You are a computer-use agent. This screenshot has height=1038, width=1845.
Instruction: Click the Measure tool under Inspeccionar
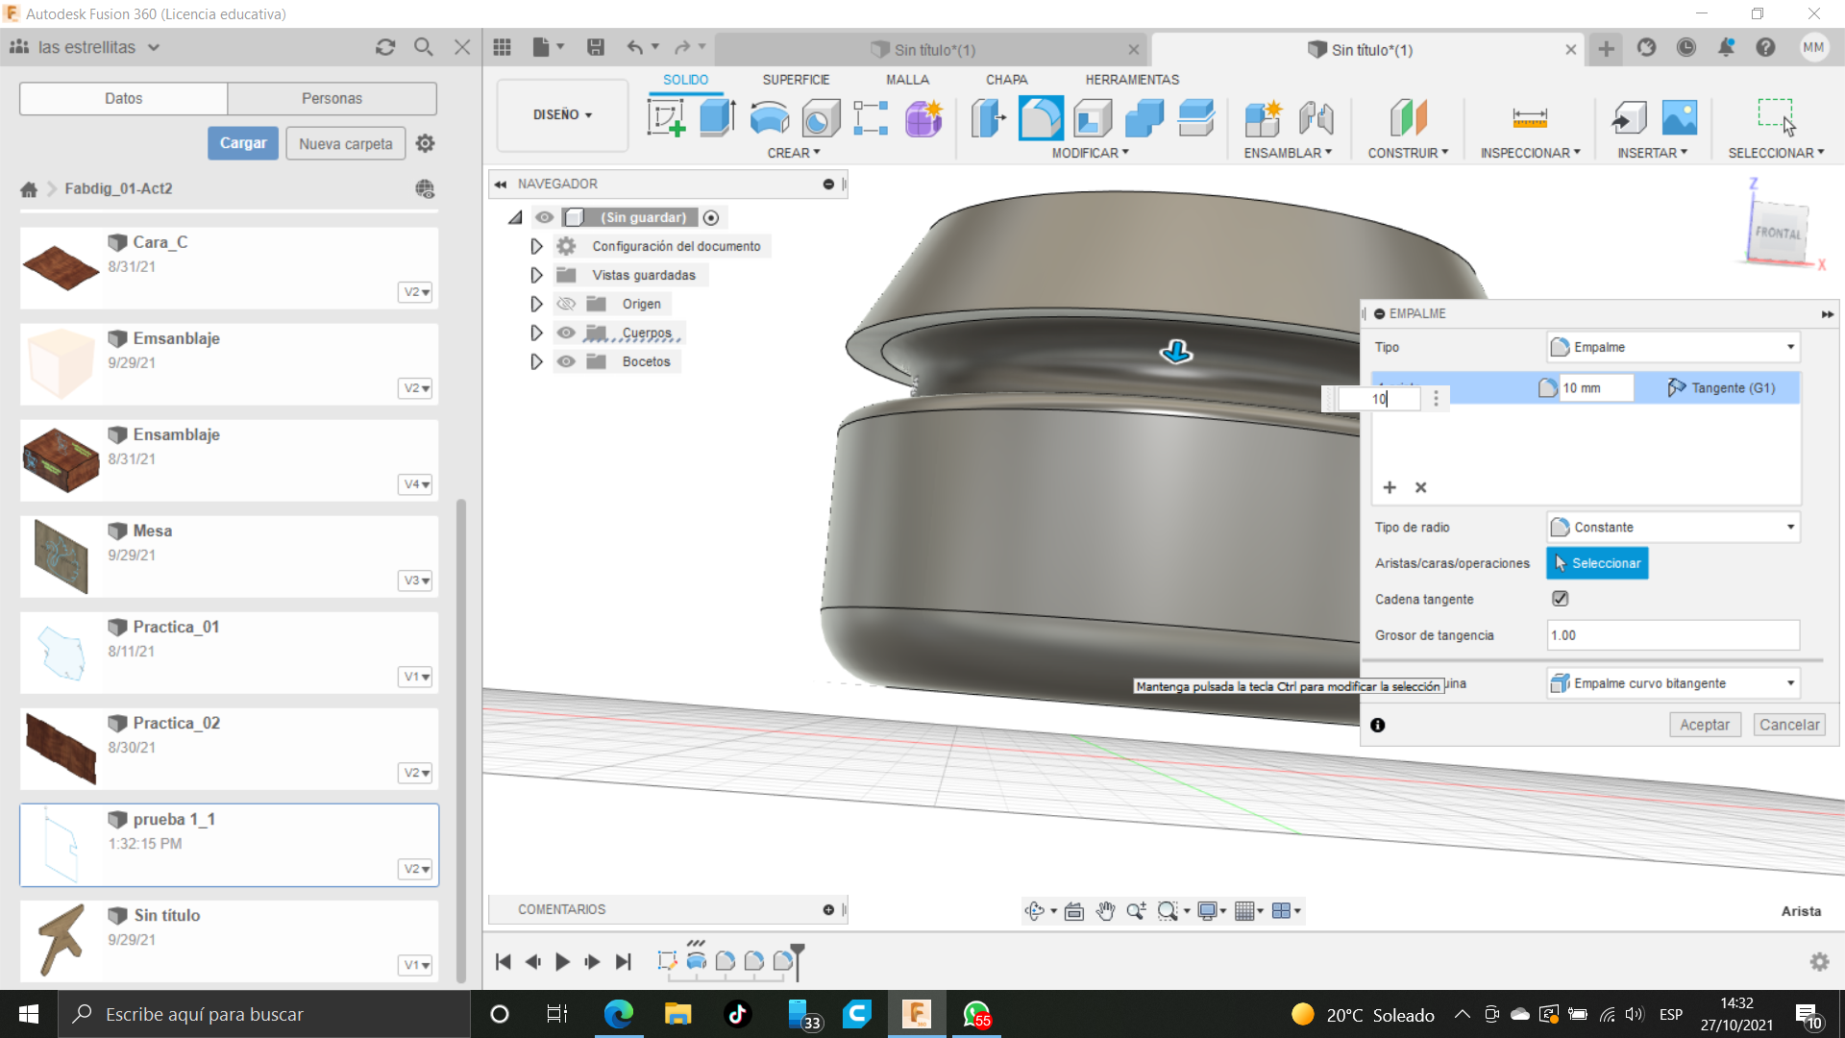coord(1529,118)
